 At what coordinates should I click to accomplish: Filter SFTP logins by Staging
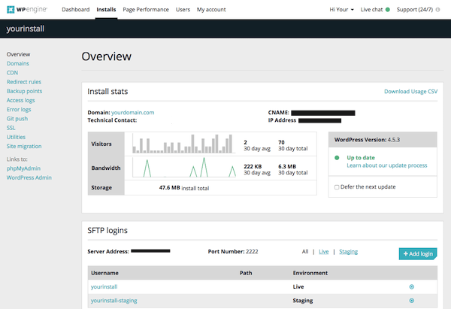[348, 252]
